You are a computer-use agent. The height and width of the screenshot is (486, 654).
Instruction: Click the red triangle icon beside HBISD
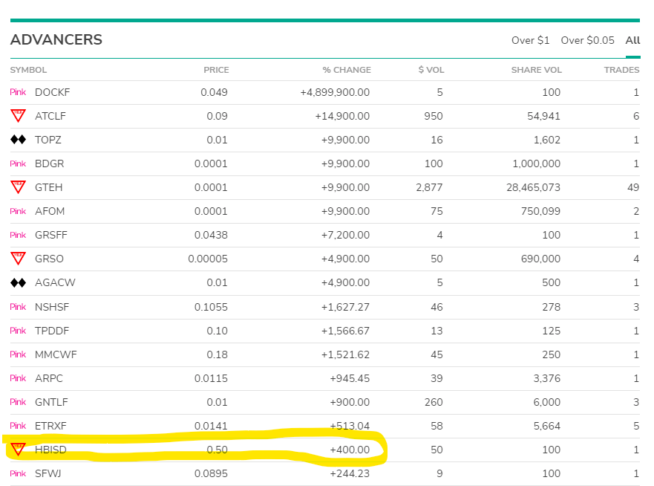pyautogui.click(x=18, y=449)
